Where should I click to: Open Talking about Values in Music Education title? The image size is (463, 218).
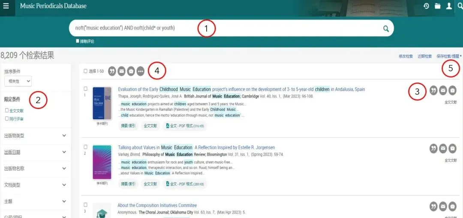click(x=196, y=147)
